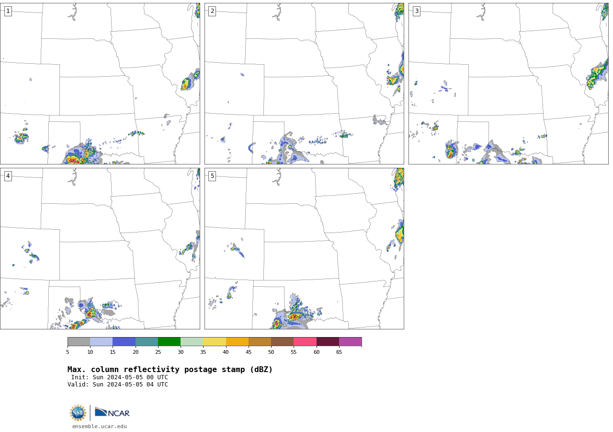The height and width of the screenshot is (432, 613).
Task: Click the panel label number 4
Action: (8, 176)
